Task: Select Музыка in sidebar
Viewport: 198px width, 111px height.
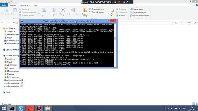Action: (10, 74)
